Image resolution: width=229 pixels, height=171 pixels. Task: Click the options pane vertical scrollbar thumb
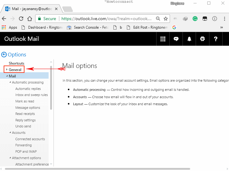[x=51, y=88]
